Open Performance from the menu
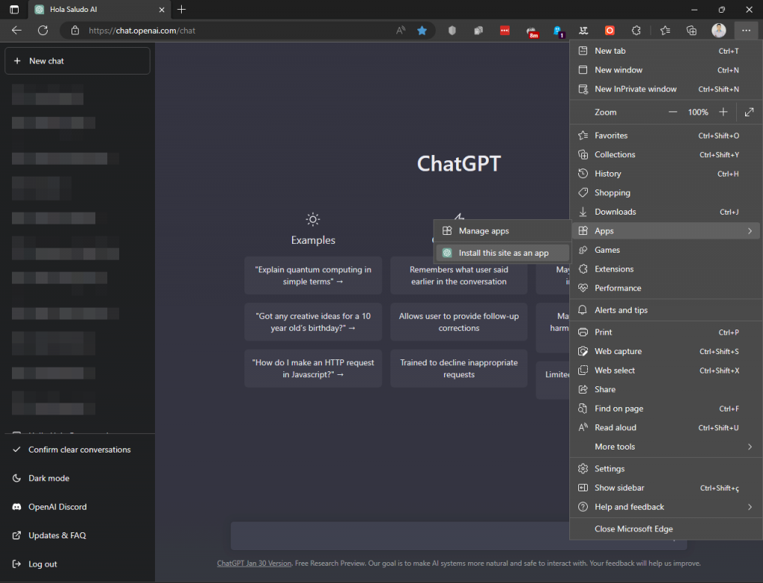Image resolution: width=763 pixels, height=583 pixels. 665,288
